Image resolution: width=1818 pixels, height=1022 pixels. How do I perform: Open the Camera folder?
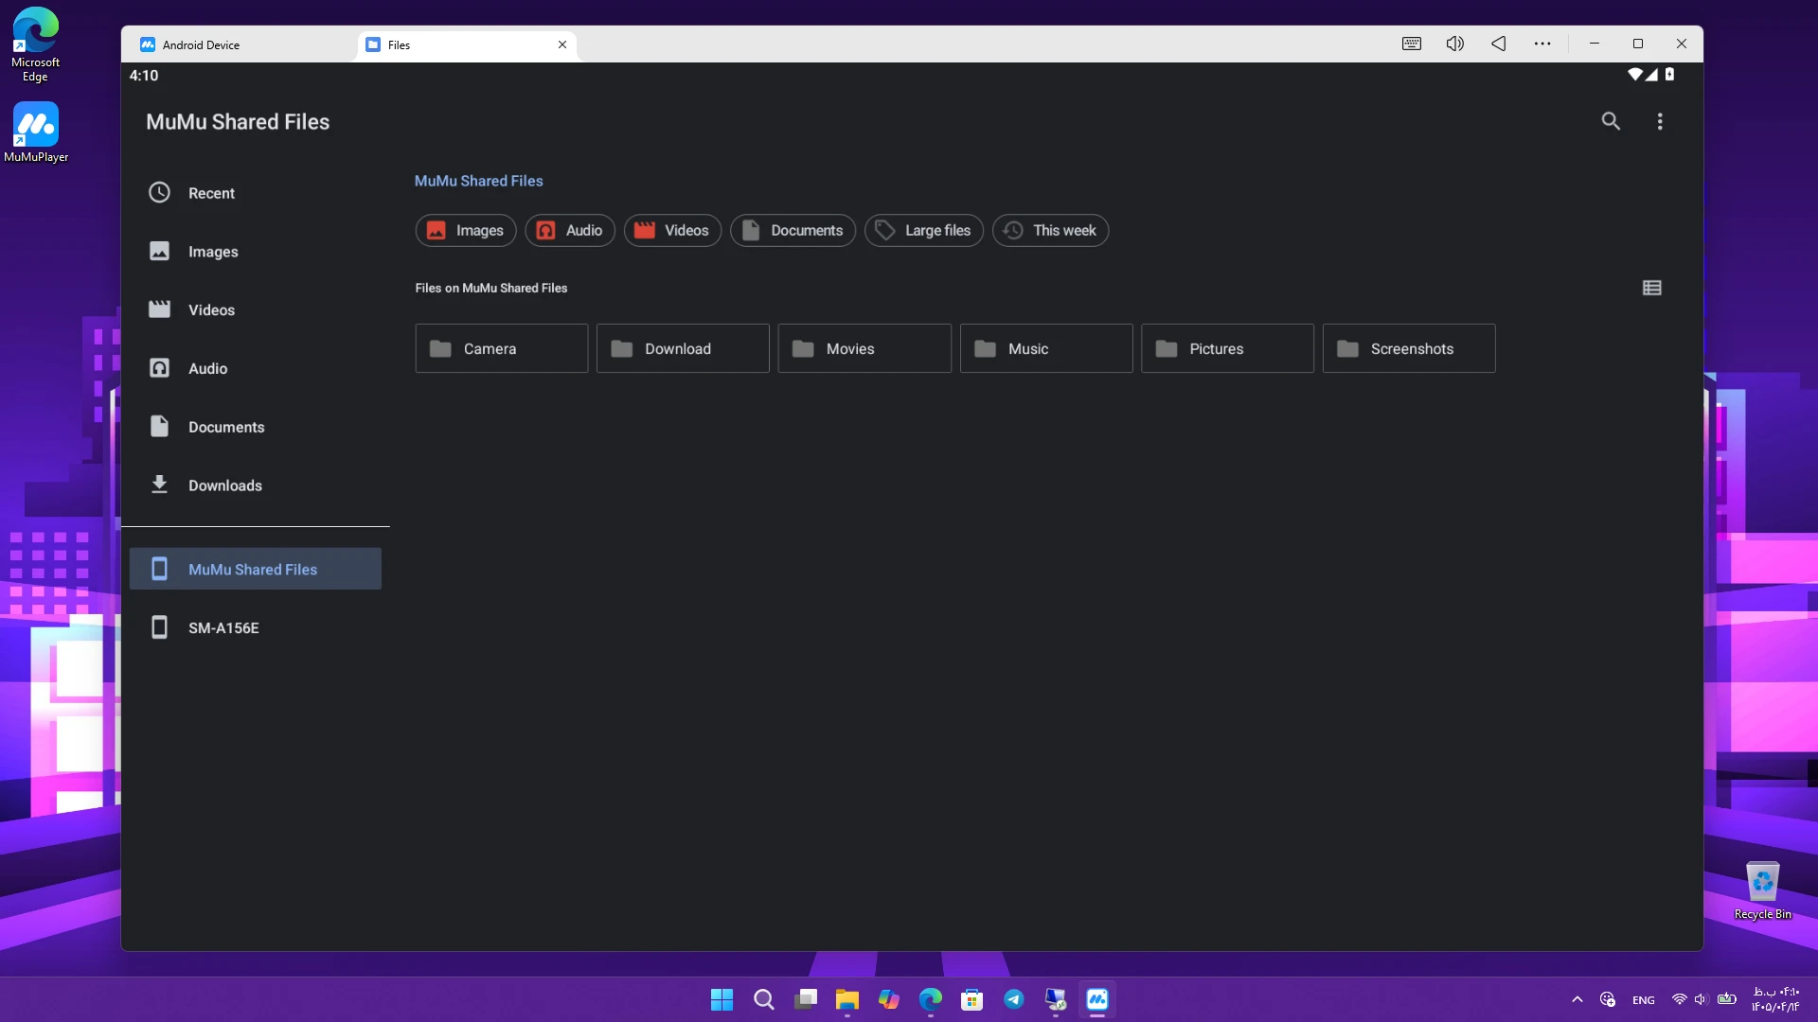click(502, 348)
